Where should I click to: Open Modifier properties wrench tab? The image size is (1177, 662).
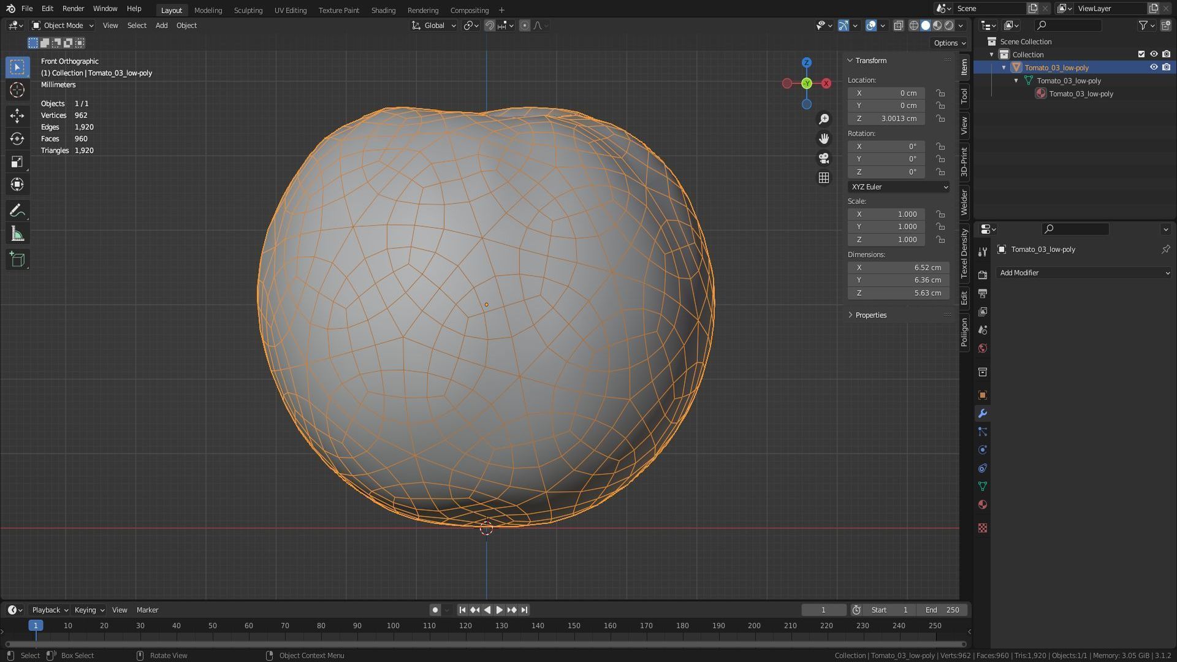[x=983, y=414]
